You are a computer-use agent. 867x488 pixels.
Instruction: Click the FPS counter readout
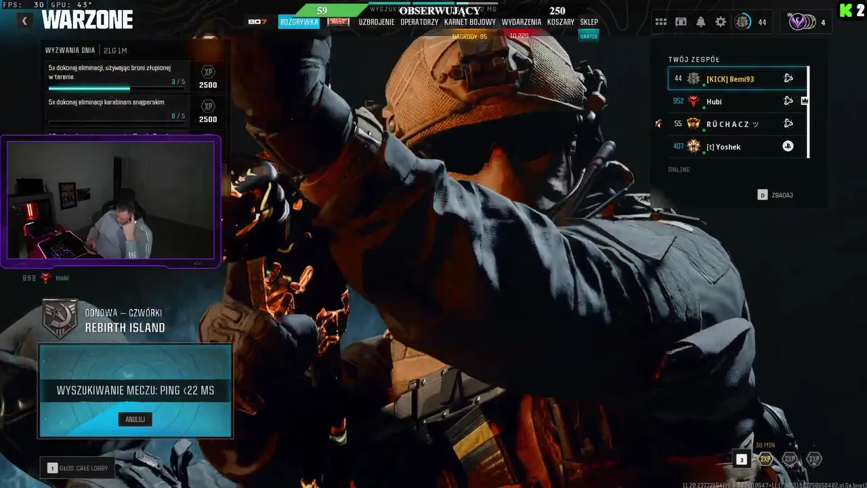[22, 5]
